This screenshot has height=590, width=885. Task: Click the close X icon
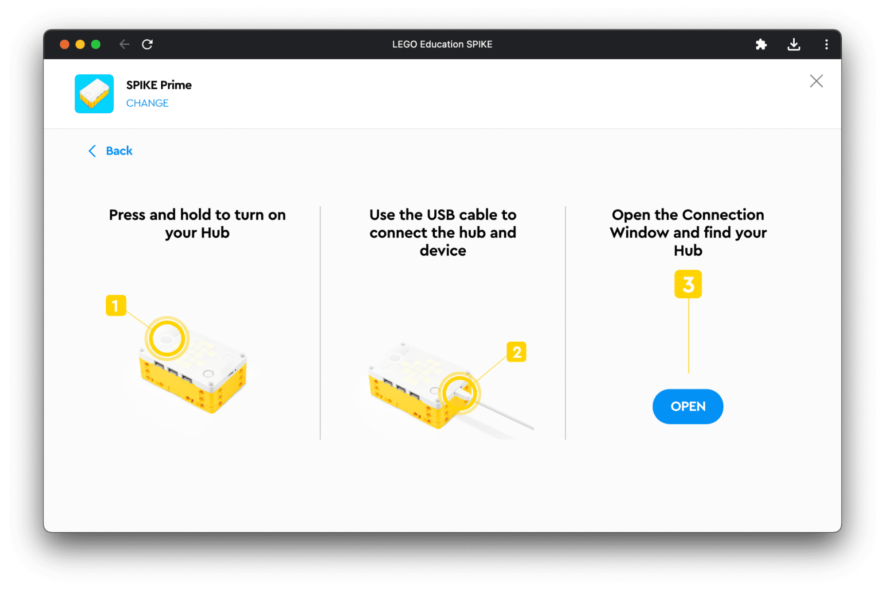[816, 81]
